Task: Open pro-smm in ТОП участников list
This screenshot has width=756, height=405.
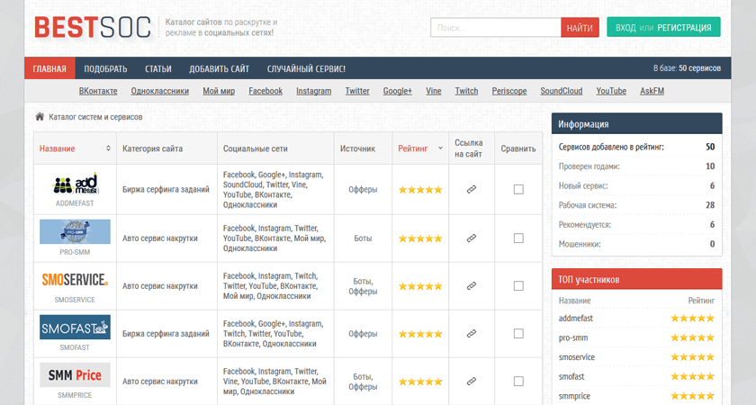Action: pyautogui.click(x=573, y=337)
